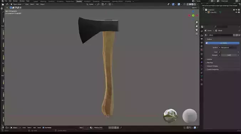Screen dimensions: 241x134
Task: Open the Render menu
Action: pos(15,1)
